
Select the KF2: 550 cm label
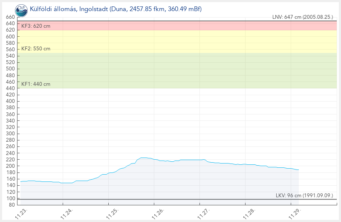(x=36, y=49)
